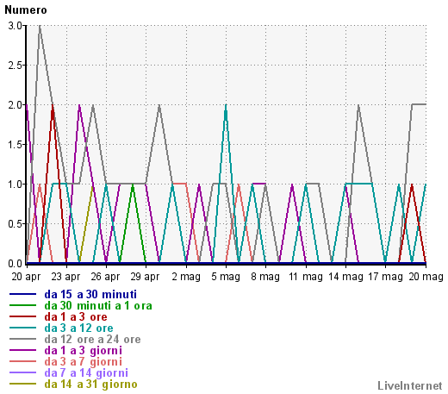
Task: Click the dark blue legend line swatch
Action: coord(22,294)
